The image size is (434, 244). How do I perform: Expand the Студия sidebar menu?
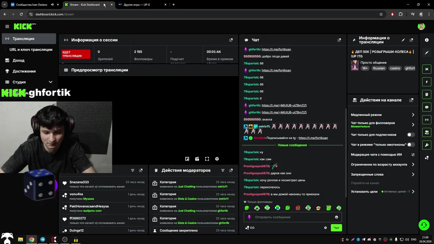pyautogui.click(x=51, y=82)
